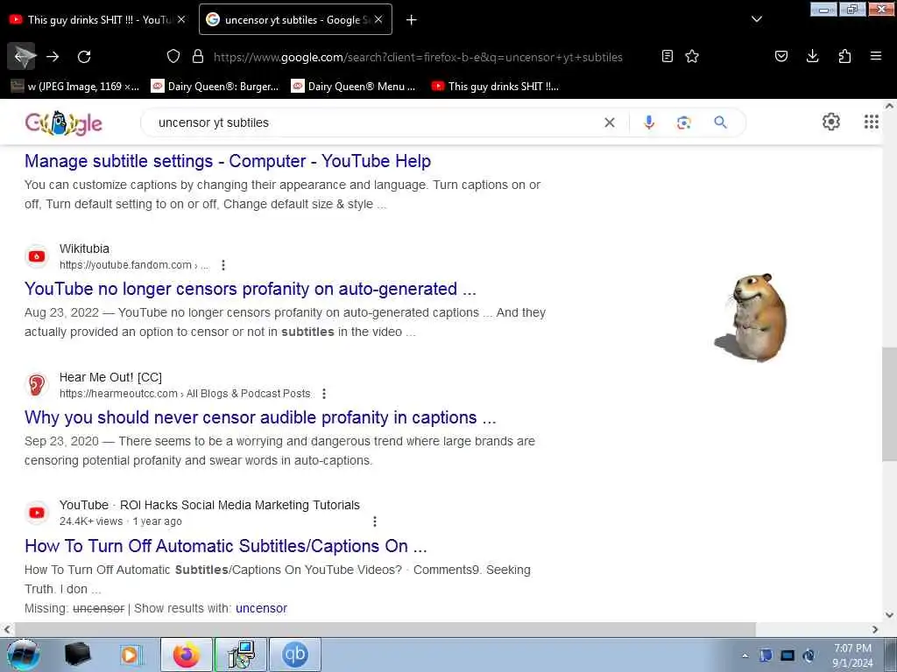Bookmark this page with the star icon
The image size is (897, 672).
click(692, 56)
